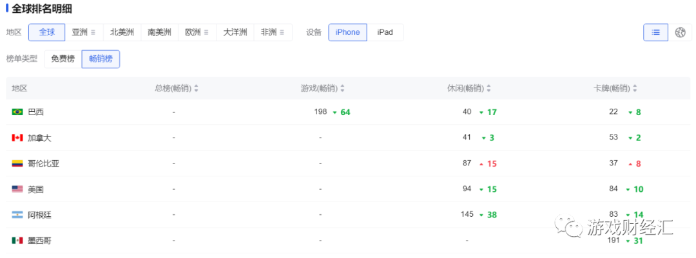Image resolution: width=696 pixels, height=258 pixels.
Task: Click the Canada flag icon
Action: pos(17,138)
